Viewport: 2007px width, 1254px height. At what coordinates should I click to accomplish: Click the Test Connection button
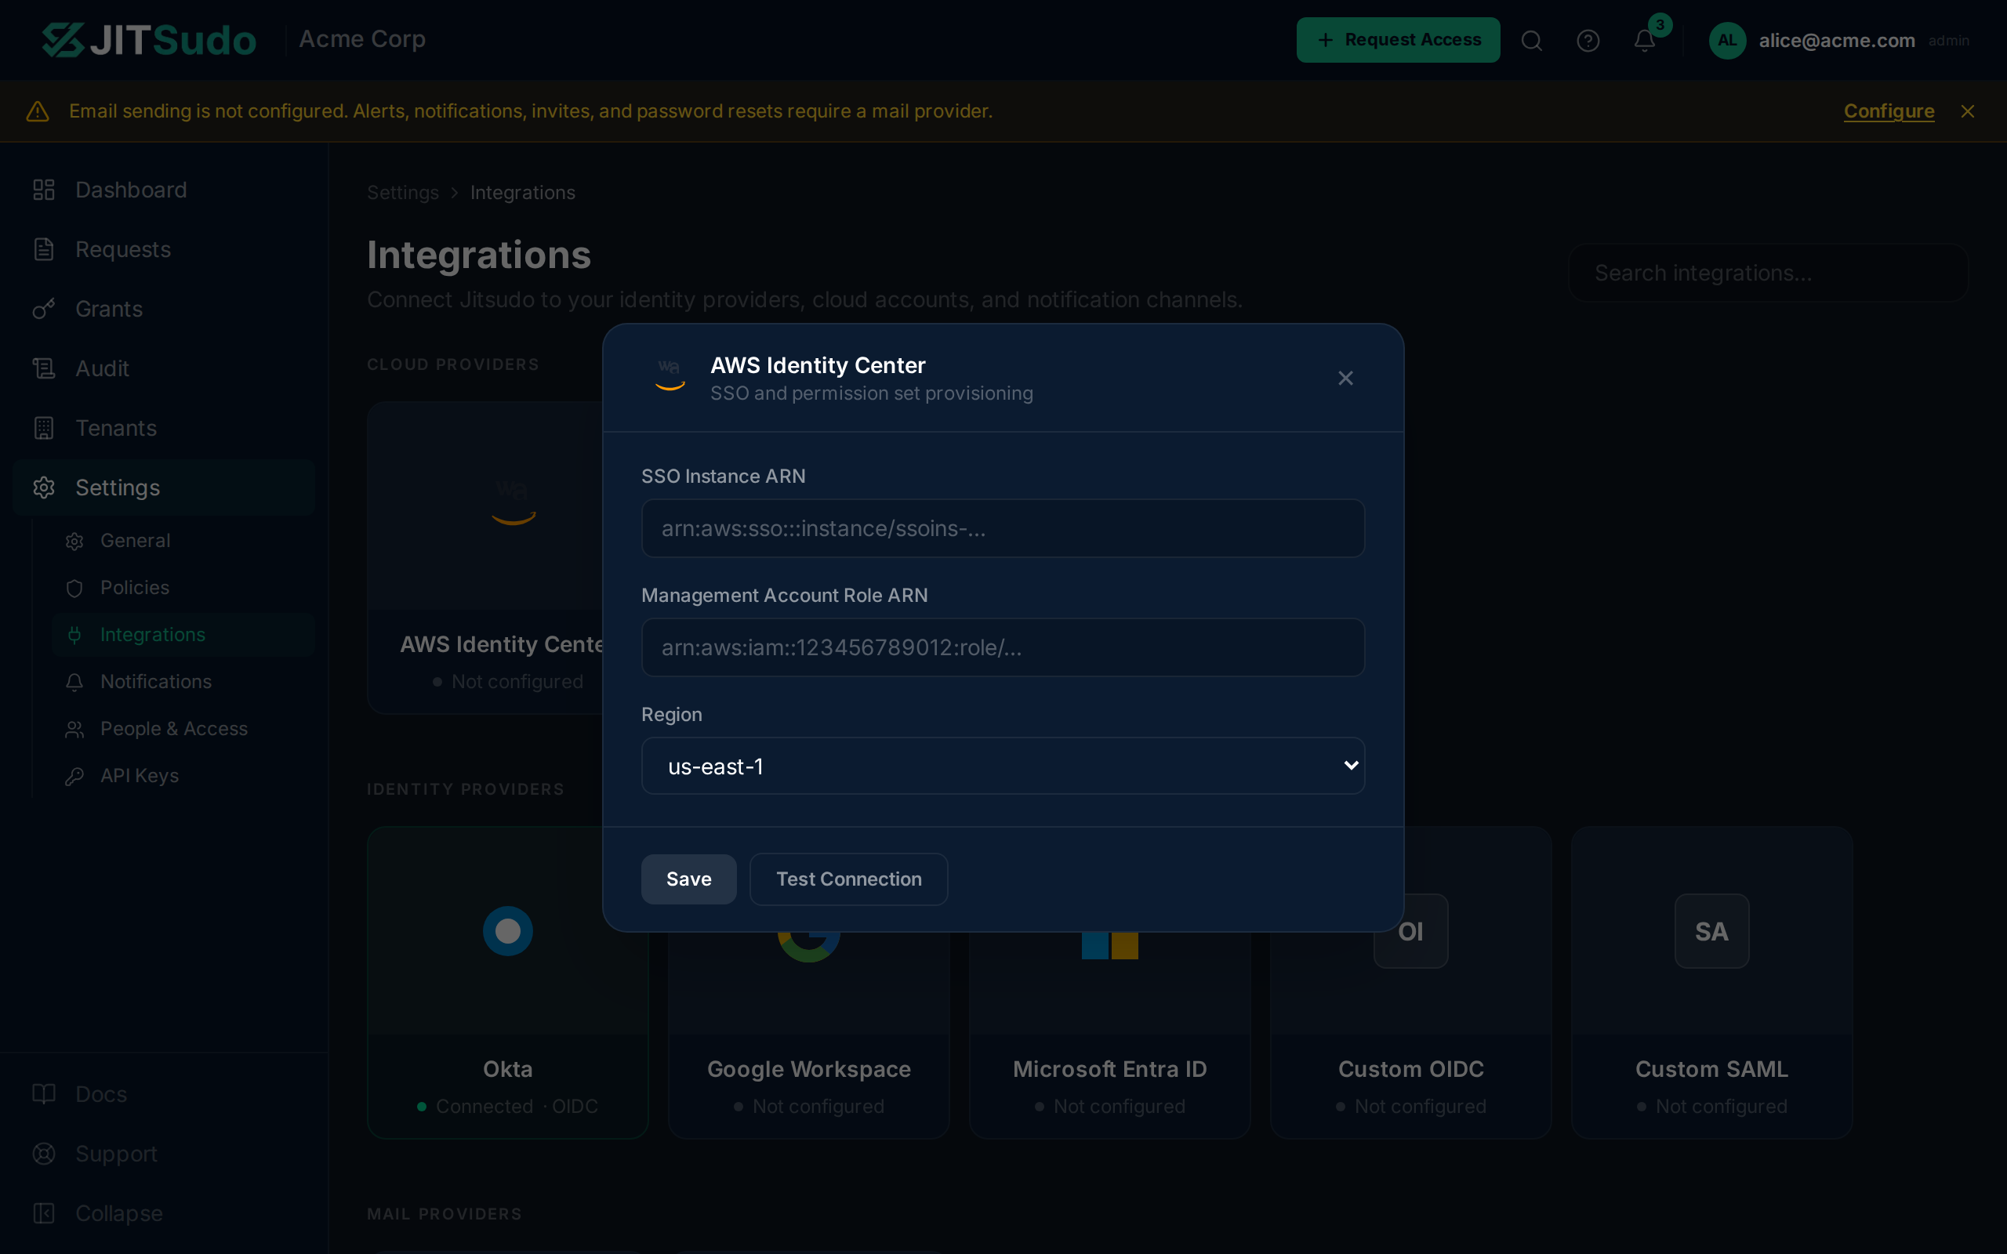coord(848,879)
